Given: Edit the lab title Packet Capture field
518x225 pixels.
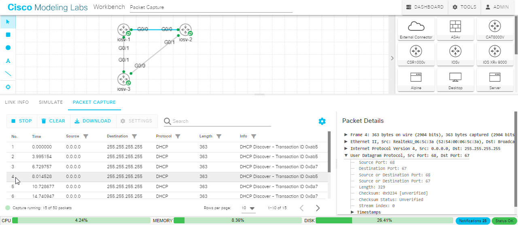Looking at the screenshot, I should [211, 7].
